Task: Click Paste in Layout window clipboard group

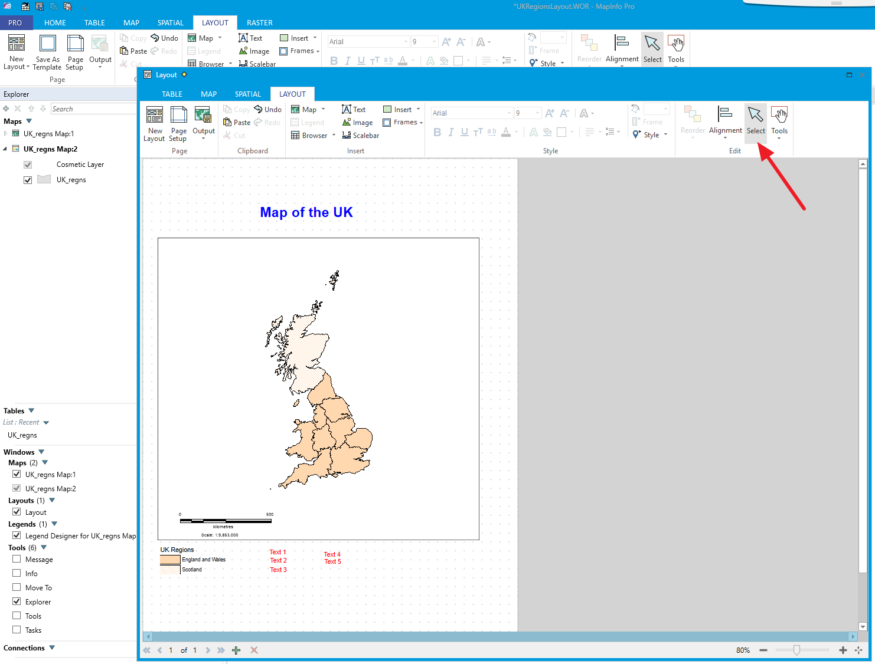Action: (x=237, y=123)
